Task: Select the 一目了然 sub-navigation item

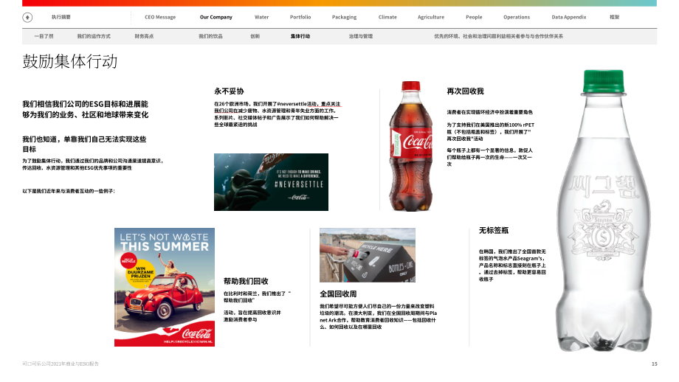Action: 44,36
